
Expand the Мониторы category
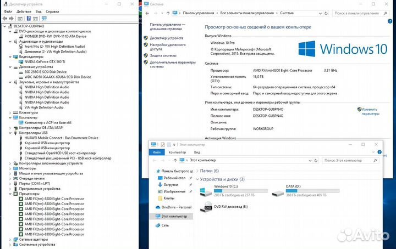10,168
